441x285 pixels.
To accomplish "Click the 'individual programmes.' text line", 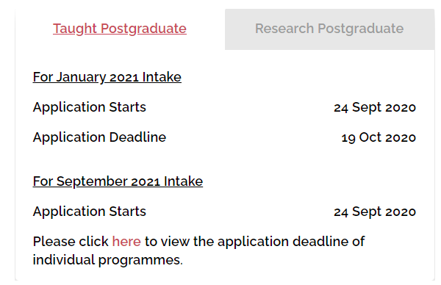I will [108, 260].
